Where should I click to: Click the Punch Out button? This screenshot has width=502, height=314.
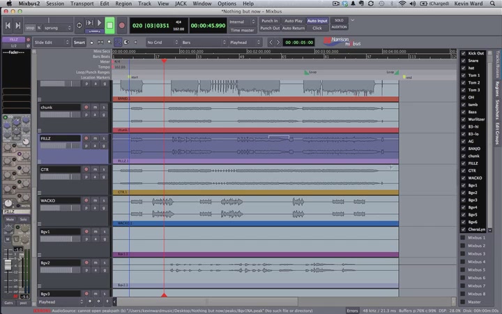[x=270, y=28]
